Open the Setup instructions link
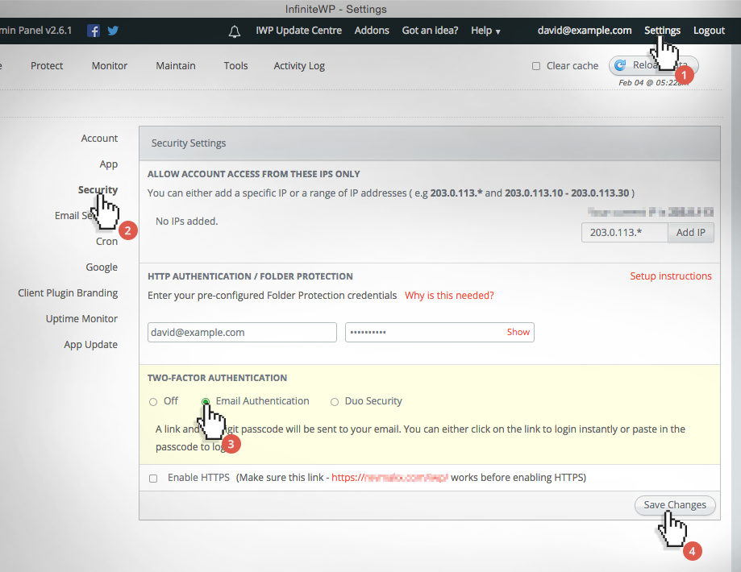 pyautogui.click(x=670, y=276)
